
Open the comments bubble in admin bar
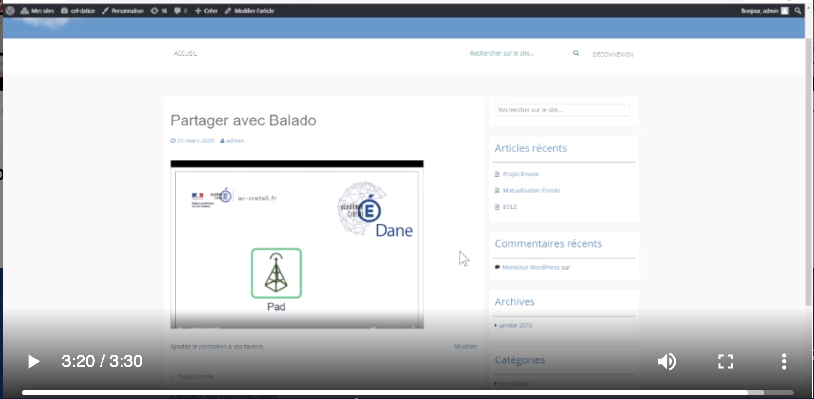point(181,11)
